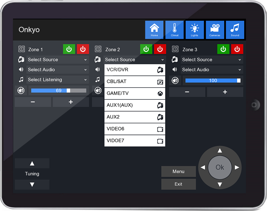This screenshot has width=267, height=211.
Task: Open the Lights bulb icon
Action: click(195, 30)
